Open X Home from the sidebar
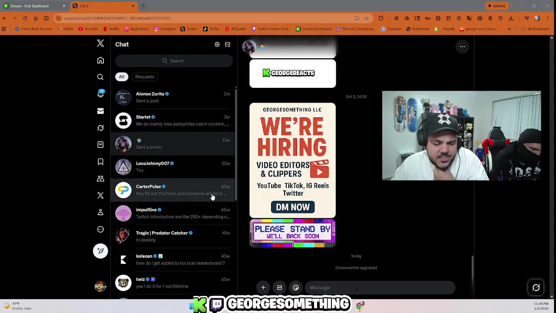556x313 pixels. pos(100,60)
